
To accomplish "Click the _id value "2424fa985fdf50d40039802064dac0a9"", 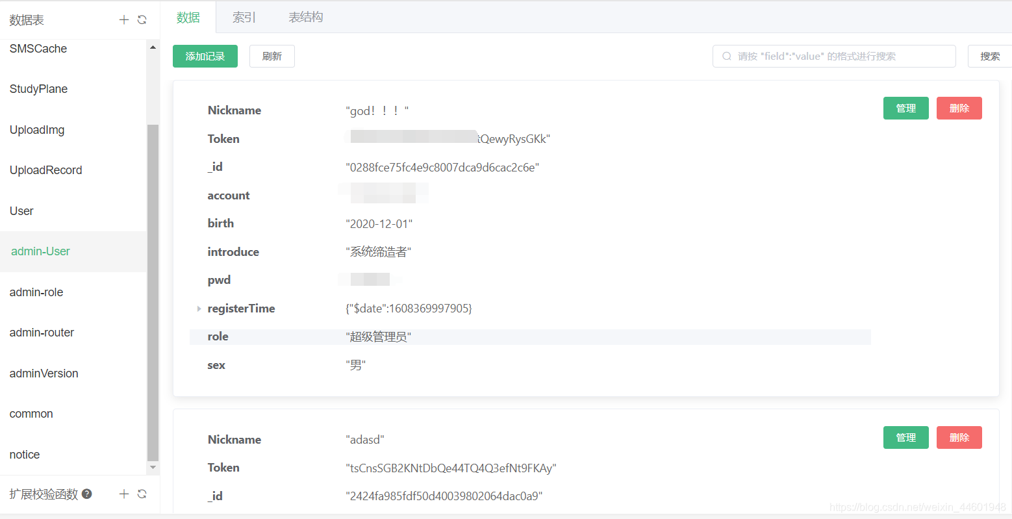I will pos(444,496).
